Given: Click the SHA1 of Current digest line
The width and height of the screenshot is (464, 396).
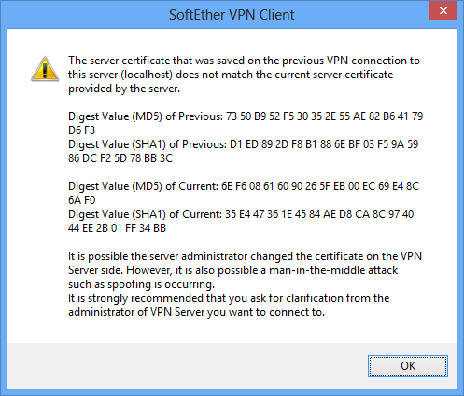Looking at the screenshot, I should point(241,214).
